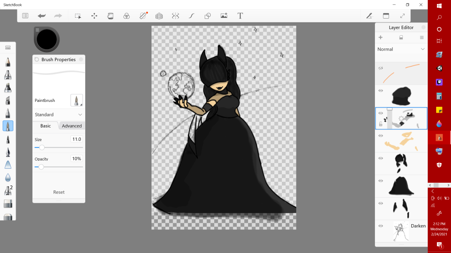The width and height of the screenshot is (451, 253).
Task: Select the Text tool
Action: 240,16
